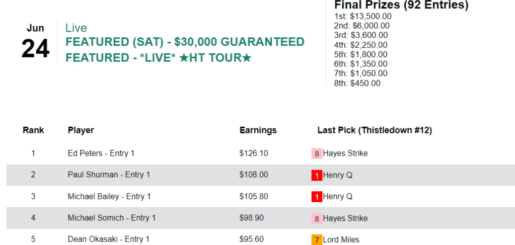Click the orange 7 badge beside Lord Miles

pyautogui.click(x=317, y=239)
